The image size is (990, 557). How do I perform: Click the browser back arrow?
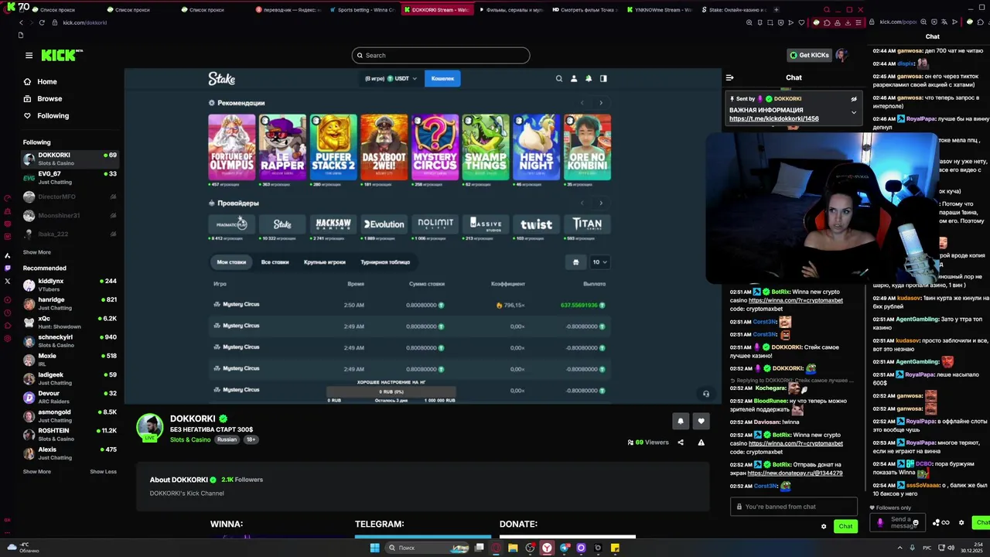click(21, 22)
